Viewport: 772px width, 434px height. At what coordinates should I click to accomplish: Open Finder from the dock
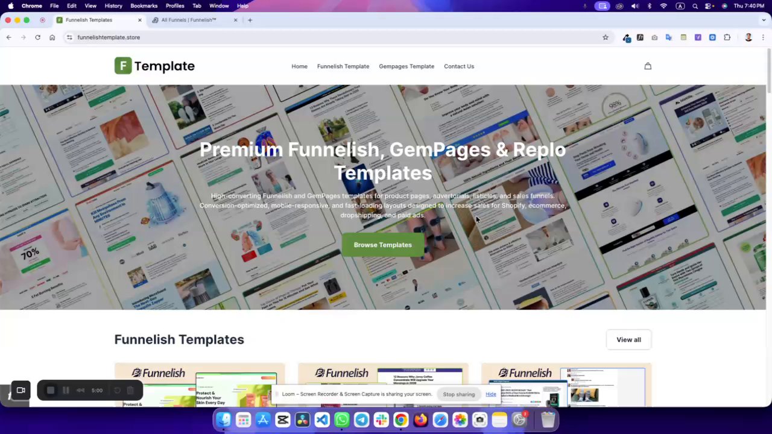tap(224, 420)
